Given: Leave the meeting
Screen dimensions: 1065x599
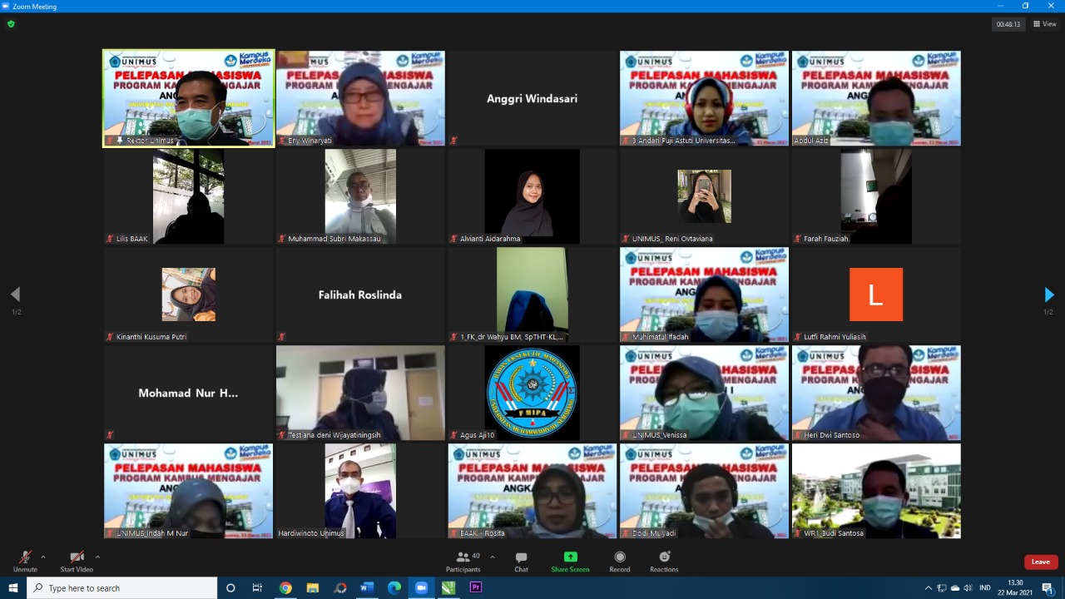Looking at the screenshot, I should point(1040,562).
